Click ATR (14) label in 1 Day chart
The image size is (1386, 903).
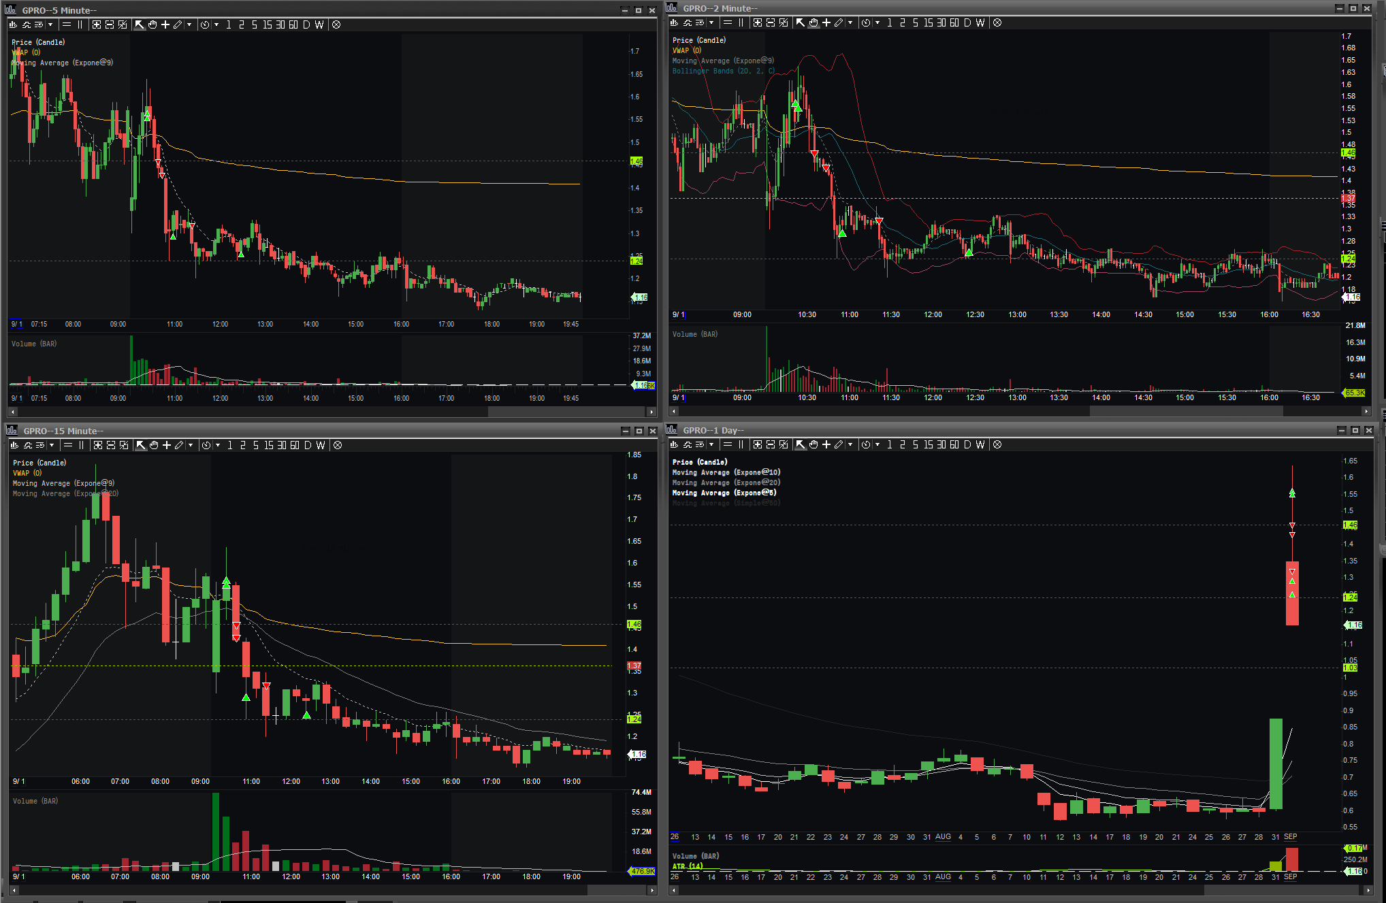tap(688, 866)
